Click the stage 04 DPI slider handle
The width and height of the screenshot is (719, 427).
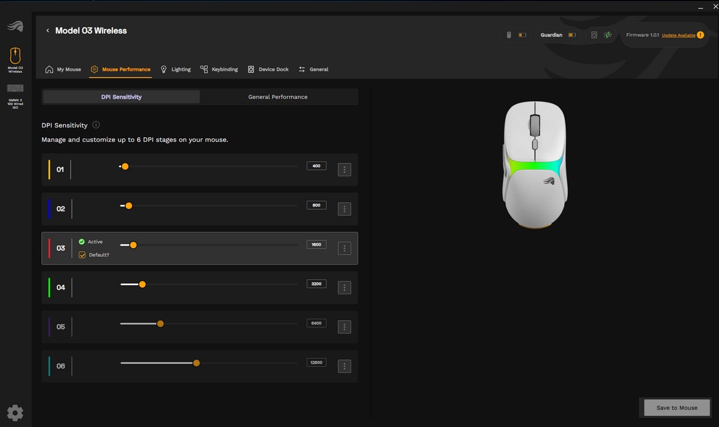click(142, 284)
